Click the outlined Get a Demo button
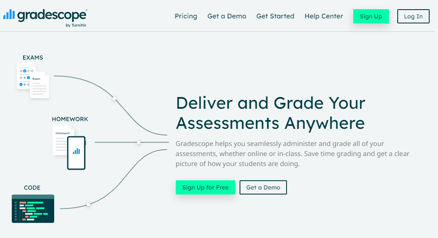The image size is (438, 238). tap(263, 187)
